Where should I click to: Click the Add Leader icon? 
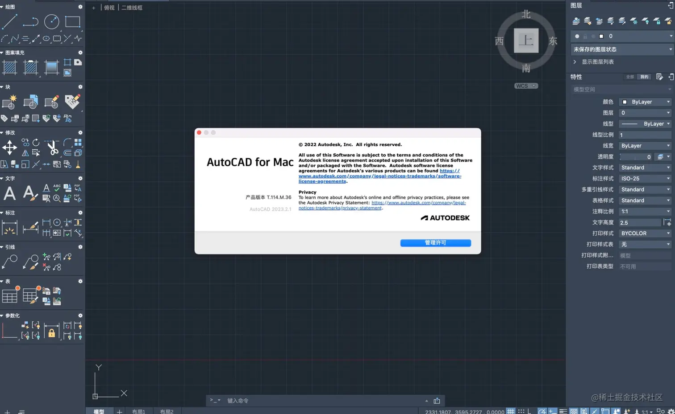click(x=46, y=257)
